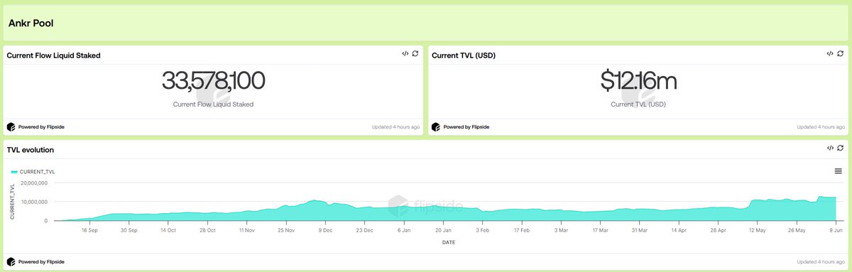852x272 pixels.
Task: Click the 6 Jan date axis label
Action: pos(405,230)
